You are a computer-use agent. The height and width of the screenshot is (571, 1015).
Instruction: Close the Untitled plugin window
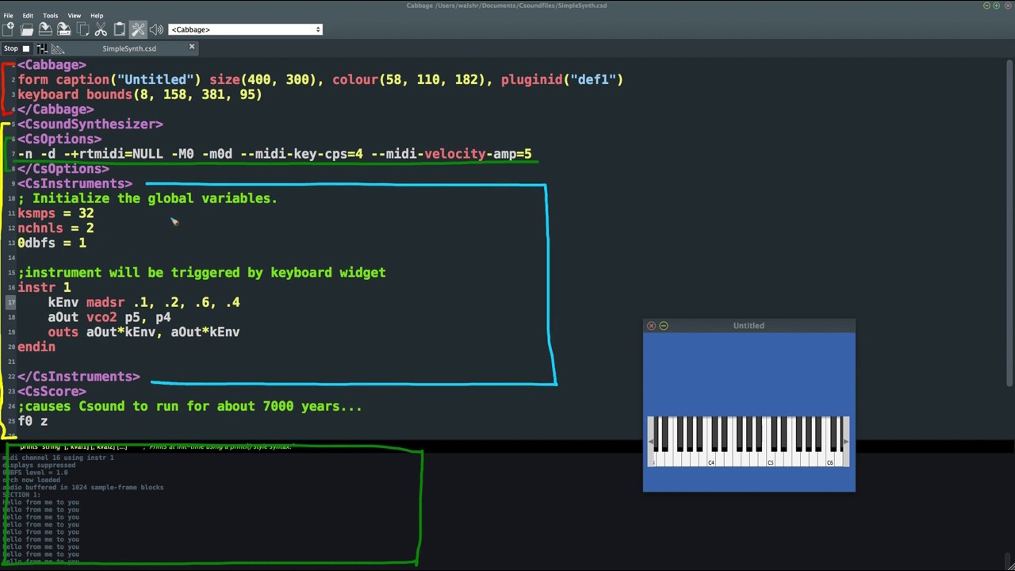click(651, 326)
